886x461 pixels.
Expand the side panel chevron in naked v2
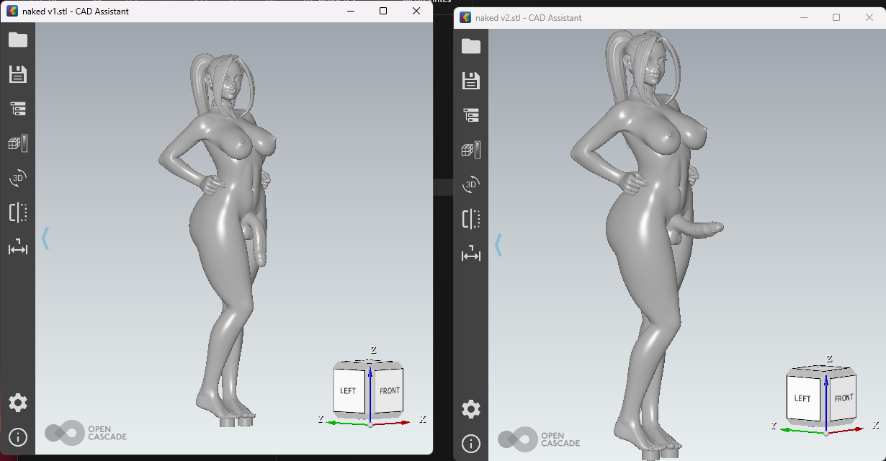[x=498, y=245]
